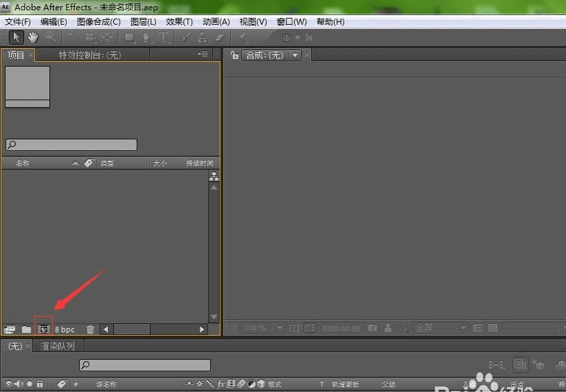Open the 视图(V) menu
The image size is (566, 392).
pos(253,22)
